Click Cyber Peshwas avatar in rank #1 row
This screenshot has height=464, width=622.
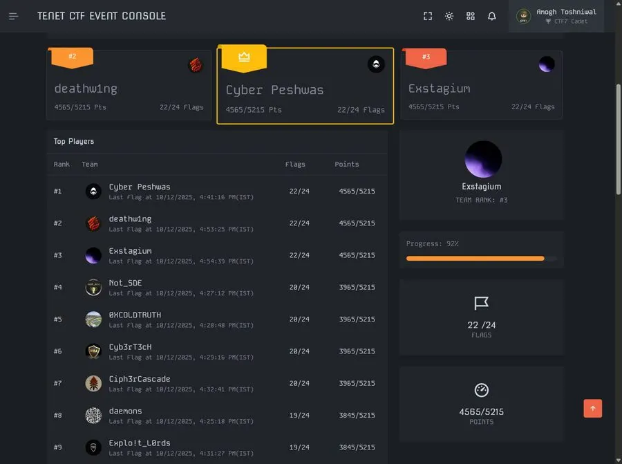pos(93,192)
